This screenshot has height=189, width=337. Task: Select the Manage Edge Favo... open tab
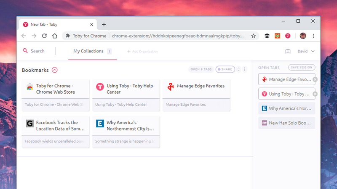(286, 79)
